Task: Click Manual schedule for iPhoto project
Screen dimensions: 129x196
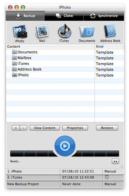Action: (110, 171)
